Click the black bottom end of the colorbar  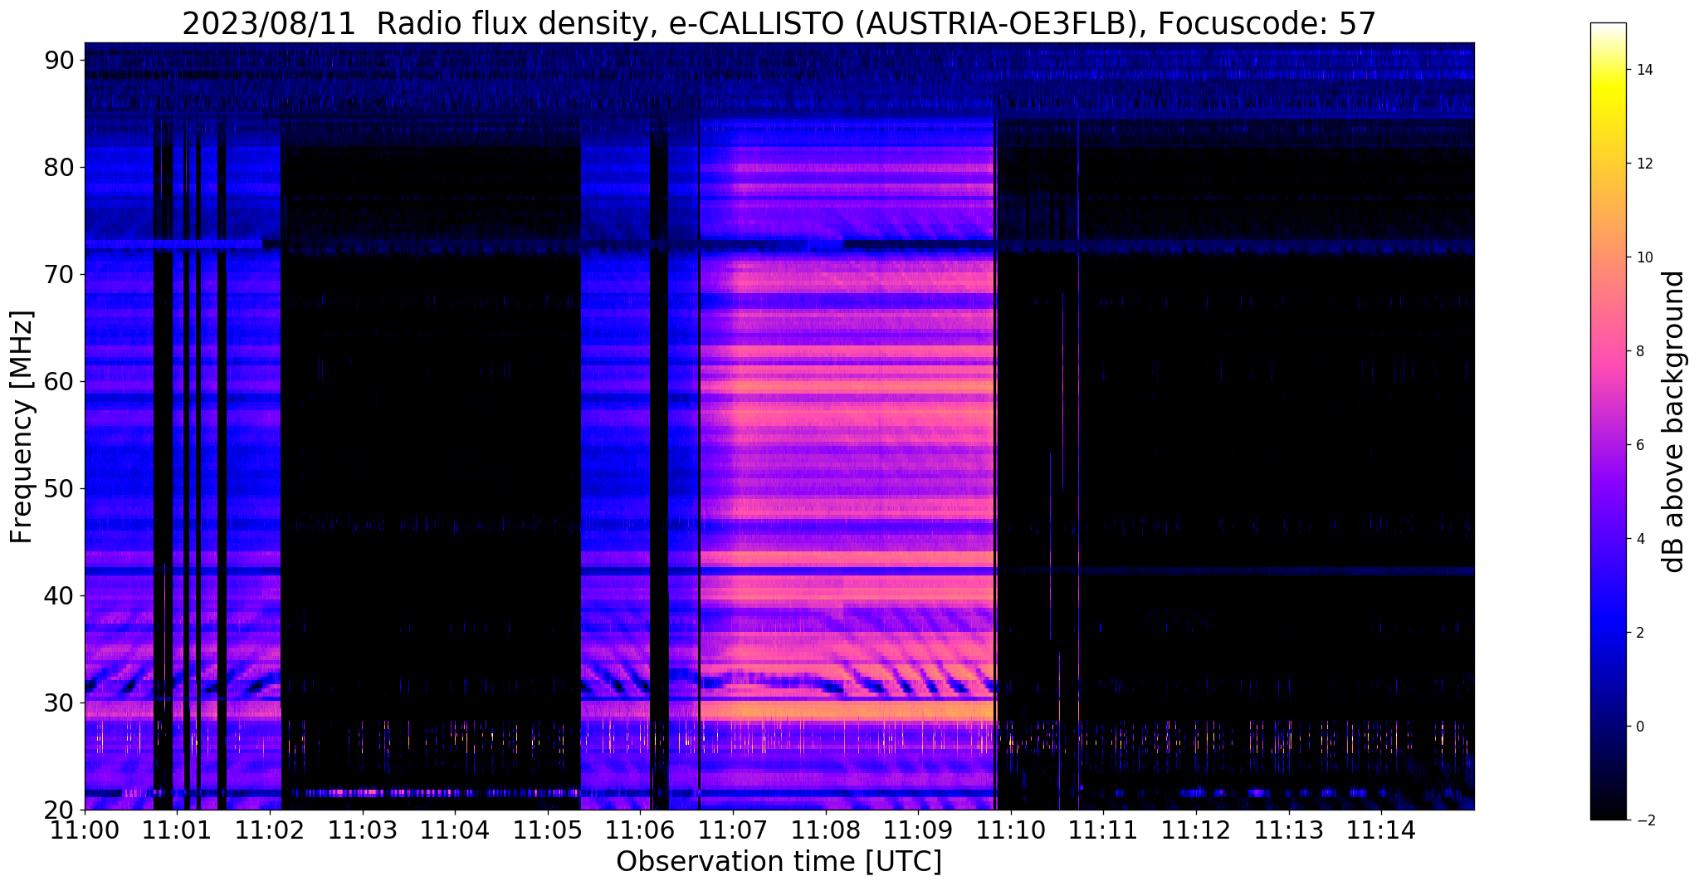[1608, 814]
